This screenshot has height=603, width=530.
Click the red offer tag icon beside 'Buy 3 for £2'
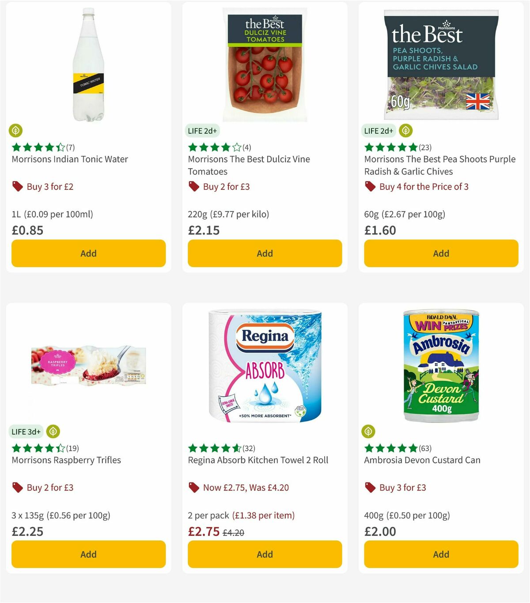(x=18, y=186)
